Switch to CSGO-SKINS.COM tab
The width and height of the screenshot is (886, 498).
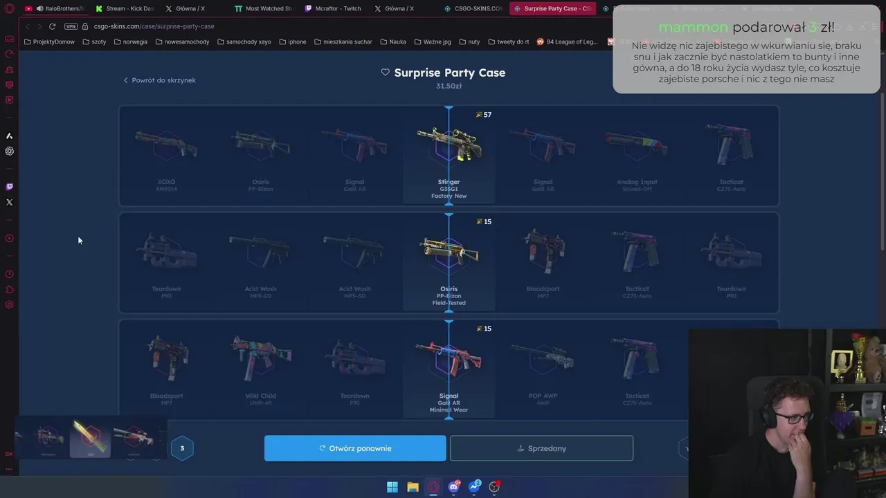[473, 8]
